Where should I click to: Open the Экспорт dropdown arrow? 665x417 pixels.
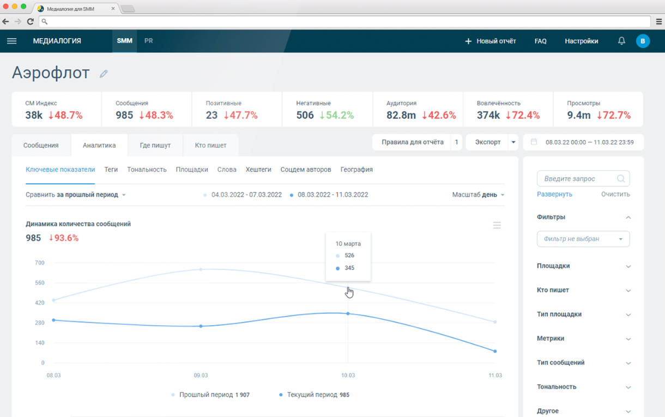coord(513,142)
